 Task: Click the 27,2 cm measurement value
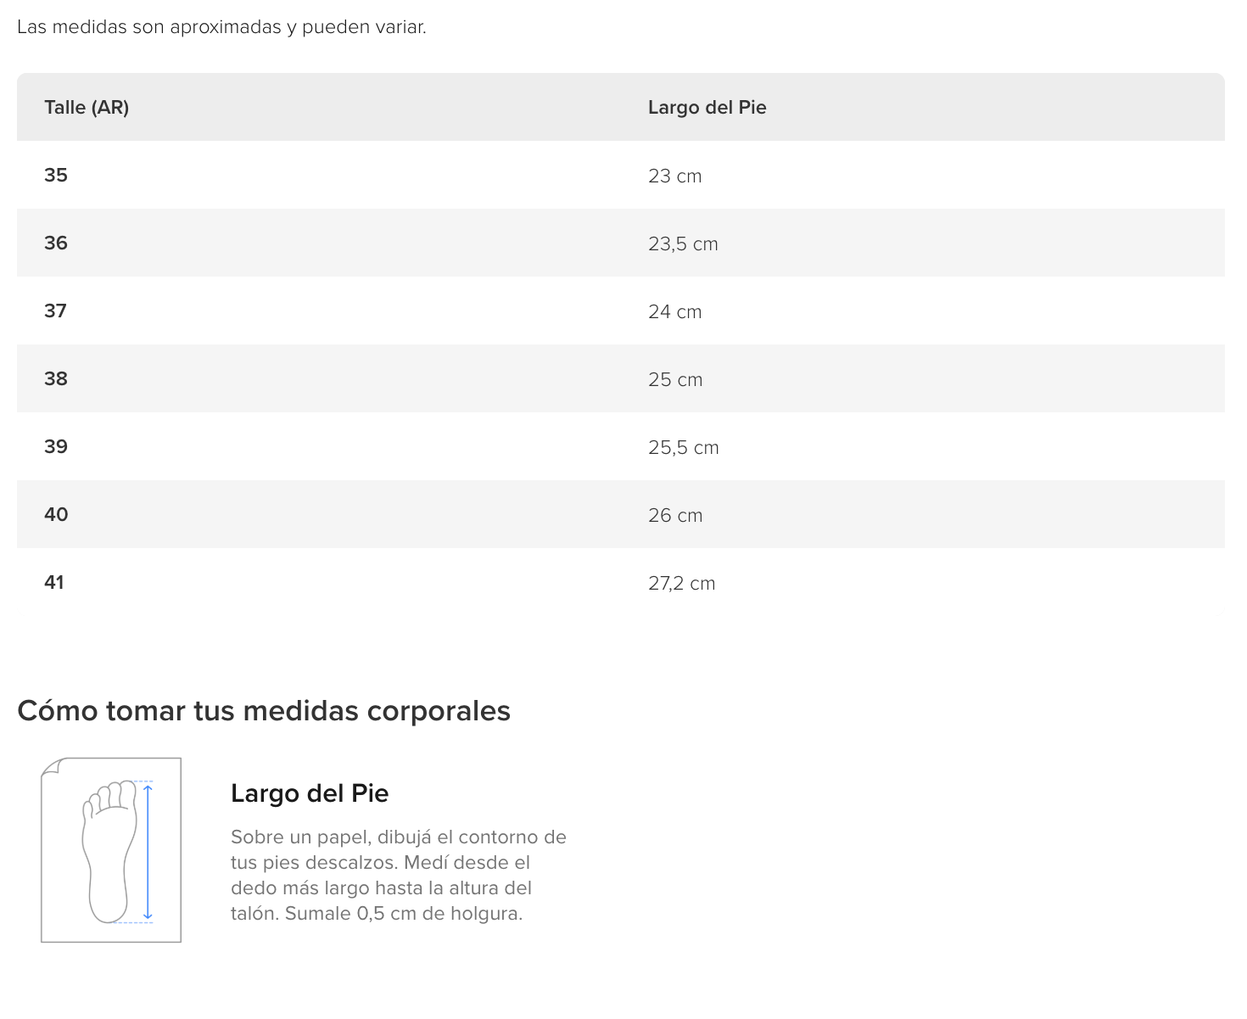coord(682,583)
